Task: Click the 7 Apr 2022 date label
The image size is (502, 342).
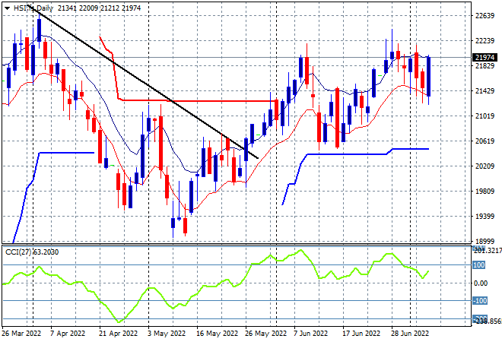Action: click(x=68, y=334)
